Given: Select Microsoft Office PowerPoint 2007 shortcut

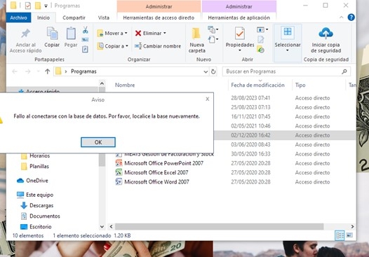Looking at the screenshot, I should pyautogui.click(x=163, y=163).
